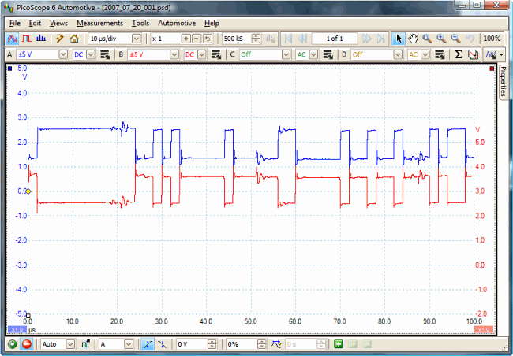This screenshot has height=356, width=513.
Task: Click the 100% zoom reset button
Action: pyautogui.click(x=492, y=38)
